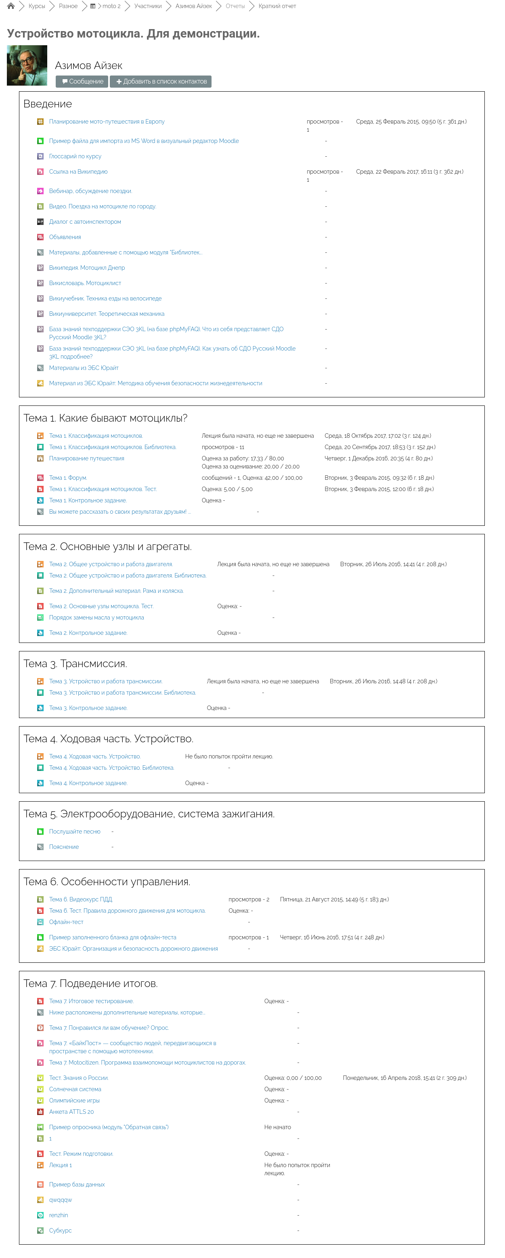Click the icon beside Пример базы данных

tap(40, 1184)
